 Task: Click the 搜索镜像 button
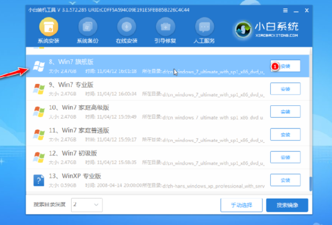pos(287,205)
